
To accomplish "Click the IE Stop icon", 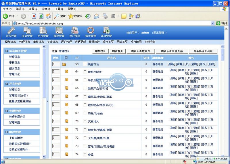I will 34,16.
